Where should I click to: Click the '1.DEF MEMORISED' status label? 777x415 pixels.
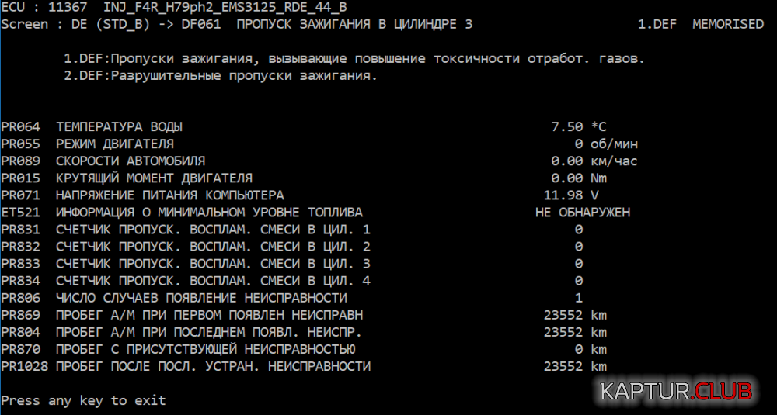(700, 24)
